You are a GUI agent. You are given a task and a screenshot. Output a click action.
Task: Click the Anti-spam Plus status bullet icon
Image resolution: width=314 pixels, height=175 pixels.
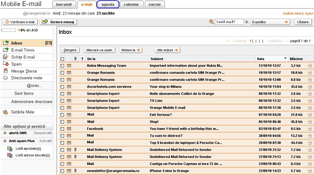point(5,141)
